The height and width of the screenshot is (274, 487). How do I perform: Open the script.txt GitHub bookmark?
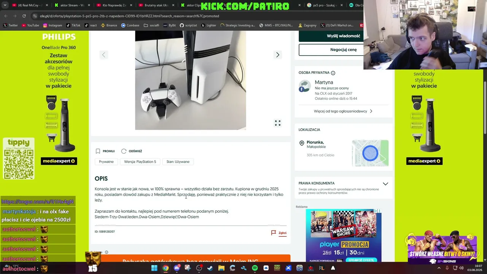pyautogui.click(x=188, y=25)
